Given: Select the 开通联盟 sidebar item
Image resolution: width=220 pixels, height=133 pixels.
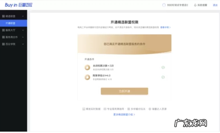Looking at the screenshot, I should point(14,23).
